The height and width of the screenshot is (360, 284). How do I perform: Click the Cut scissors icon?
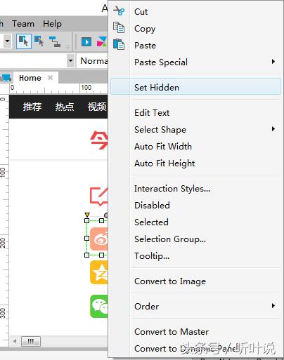click(119, 11)
